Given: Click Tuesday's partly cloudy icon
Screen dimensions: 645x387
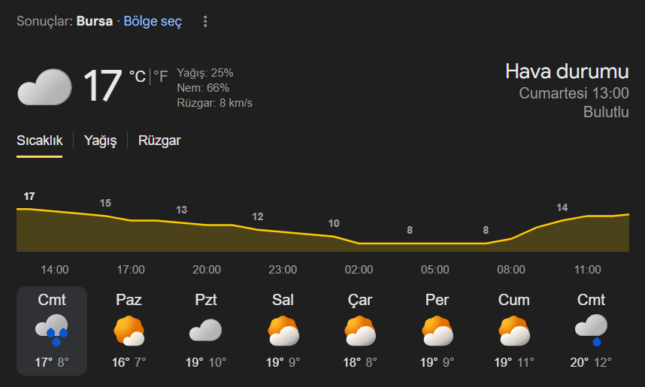Looking at the screenshot, I should (x=283, y=331).
